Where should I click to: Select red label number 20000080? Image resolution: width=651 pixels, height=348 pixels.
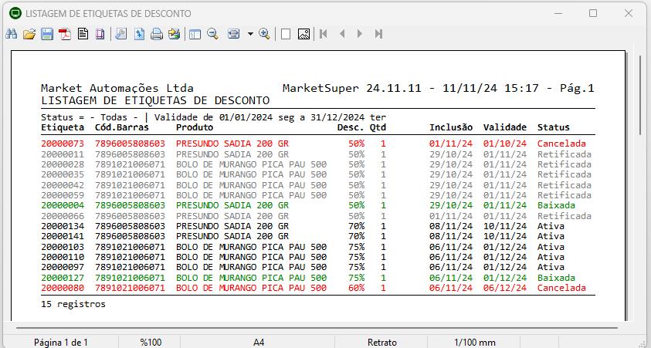click(x=63, y=288)
